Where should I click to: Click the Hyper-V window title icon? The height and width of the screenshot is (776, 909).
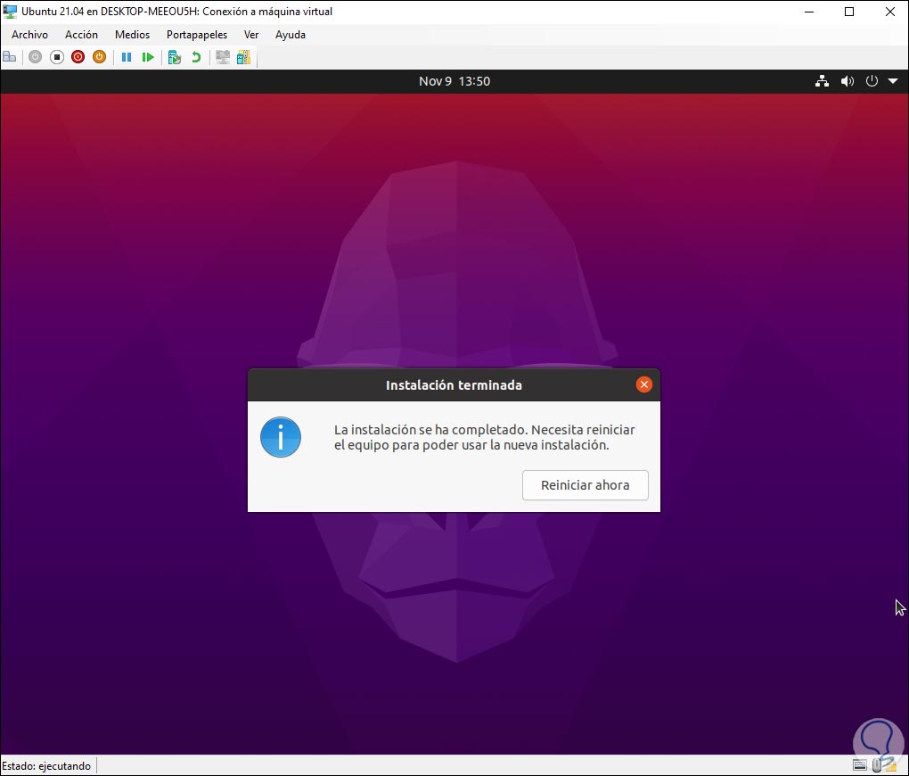pyautogui.click(x=10, y=12)
